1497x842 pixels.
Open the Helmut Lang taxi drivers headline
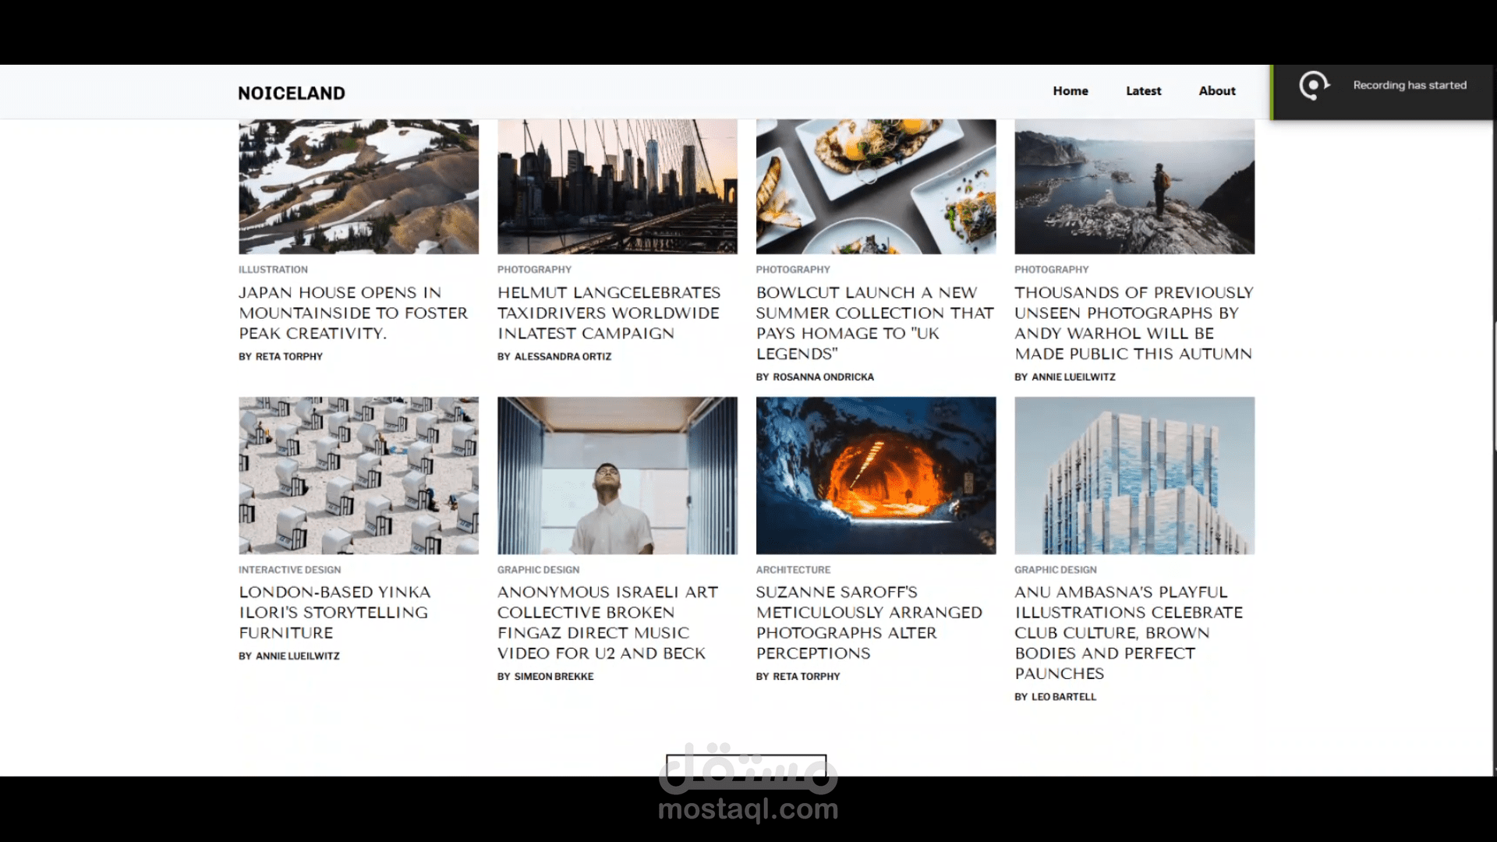[608, 313]
